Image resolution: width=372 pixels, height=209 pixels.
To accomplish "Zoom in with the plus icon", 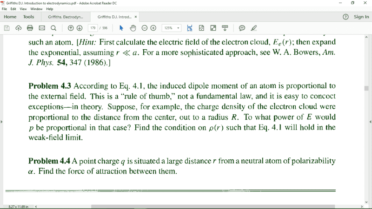I will tap(153, 28).
